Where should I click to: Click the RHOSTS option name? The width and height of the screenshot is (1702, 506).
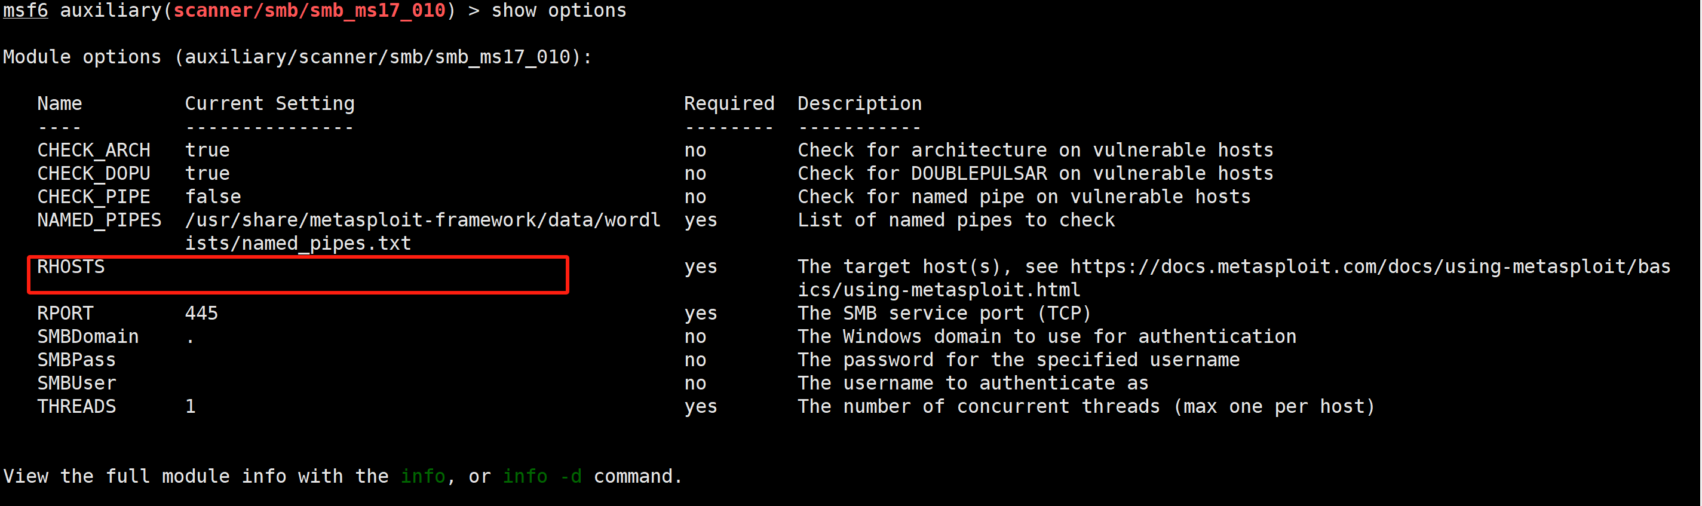pos(70,267)
